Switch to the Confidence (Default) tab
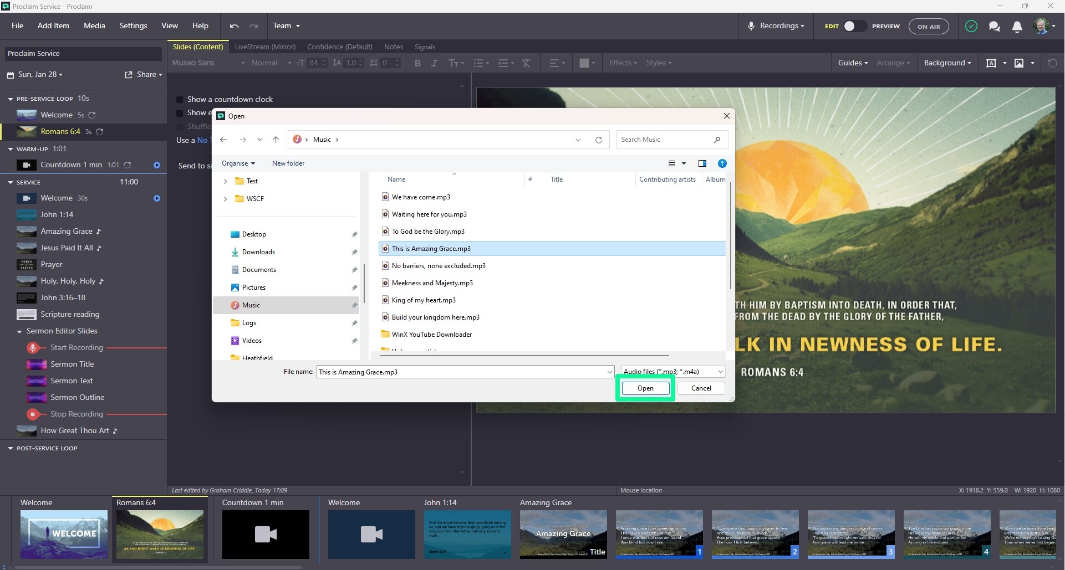The height and width of the screenshot is (570, 1065). [339, 47]
